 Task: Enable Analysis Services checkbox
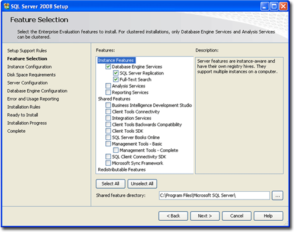coord(108,86)
